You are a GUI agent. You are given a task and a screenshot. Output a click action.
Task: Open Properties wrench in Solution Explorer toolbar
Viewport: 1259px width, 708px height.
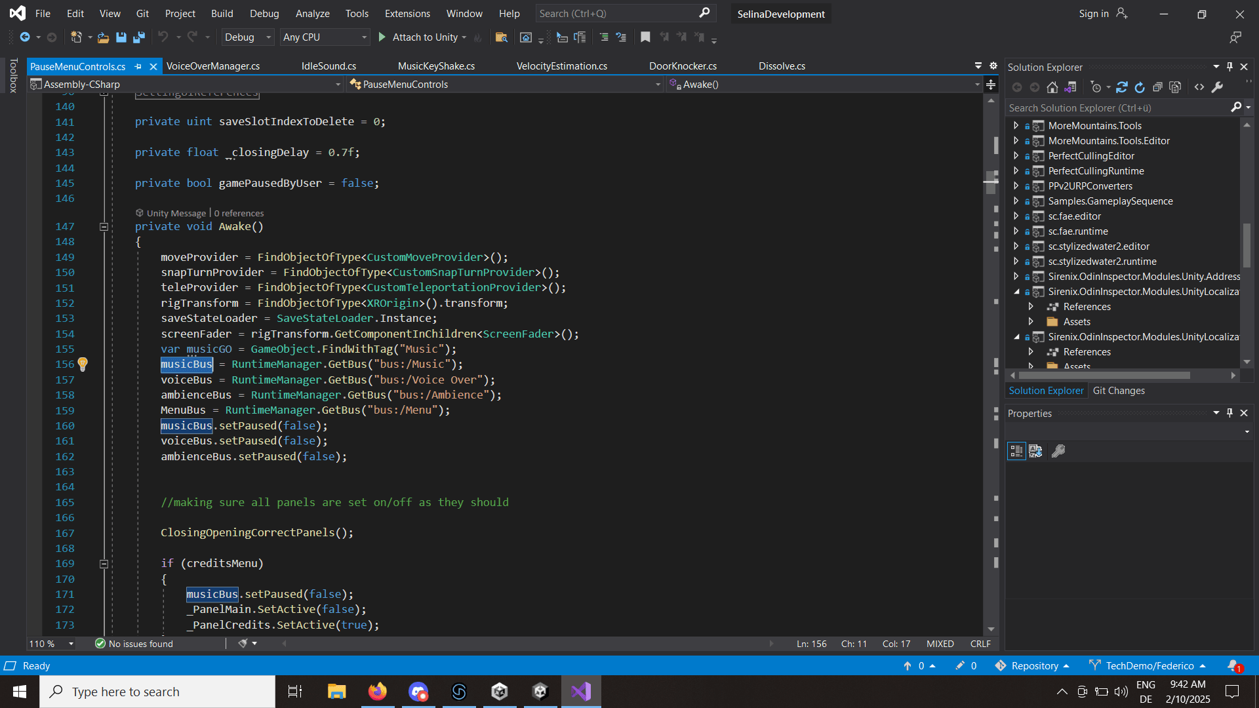pos(1217,87)
